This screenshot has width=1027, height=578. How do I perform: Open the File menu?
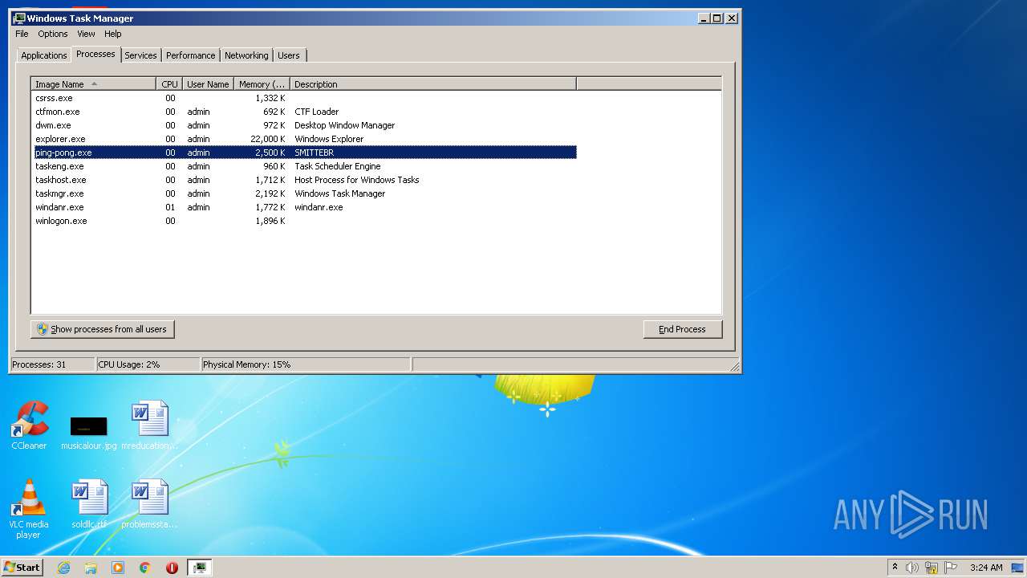coord(22,34)
